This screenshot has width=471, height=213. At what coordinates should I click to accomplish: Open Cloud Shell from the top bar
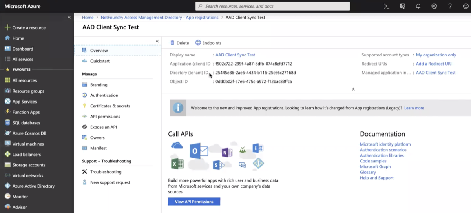(387, 6)
